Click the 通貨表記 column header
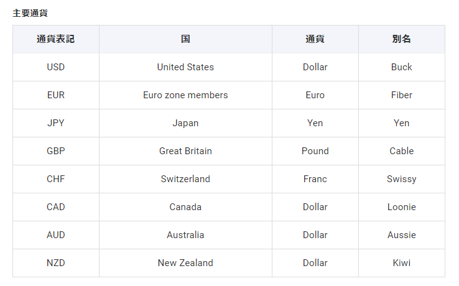The width and height of the screenshot is (459, 286). tap(55, 39)
